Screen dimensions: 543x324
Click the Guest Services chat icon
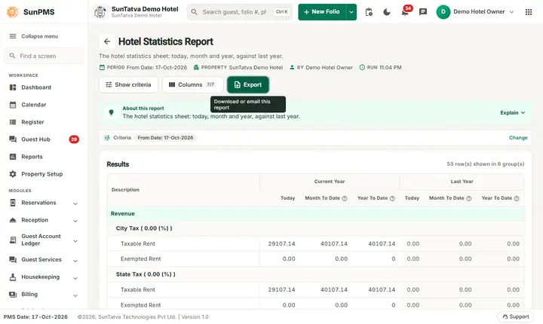[13, 260]
